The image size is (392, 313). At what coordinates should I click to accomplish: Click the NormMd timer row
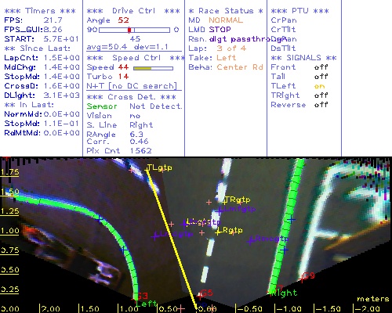(42, 114)
